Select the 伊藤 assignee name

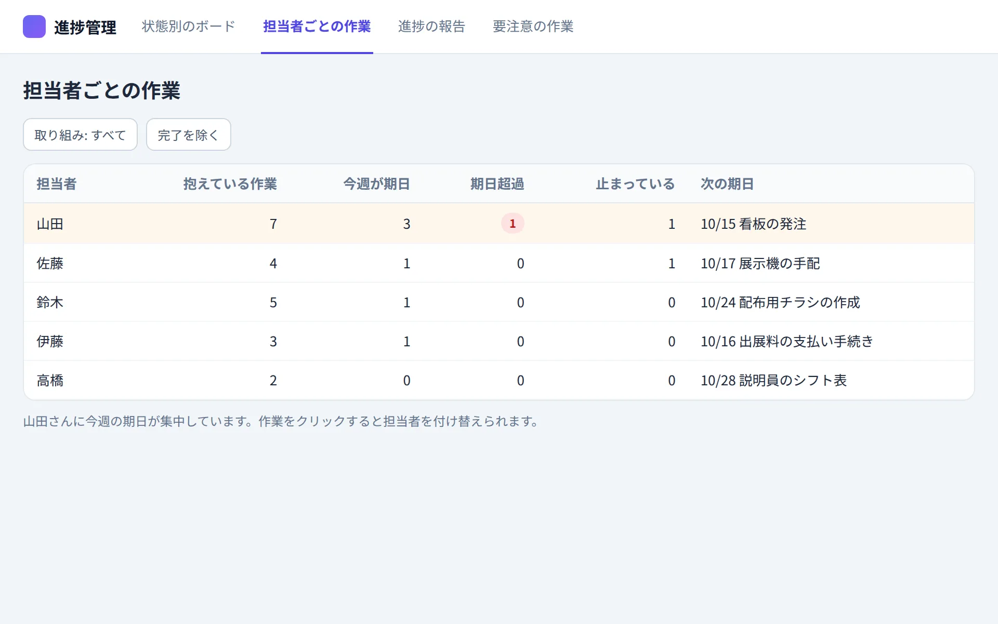tap(50, 342)
